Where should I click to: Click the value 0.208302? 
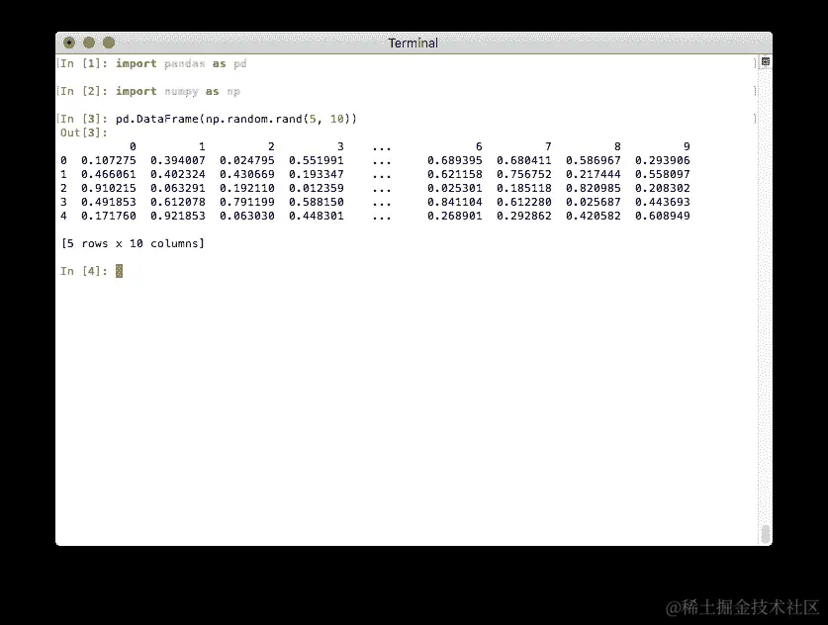(662, 188)
